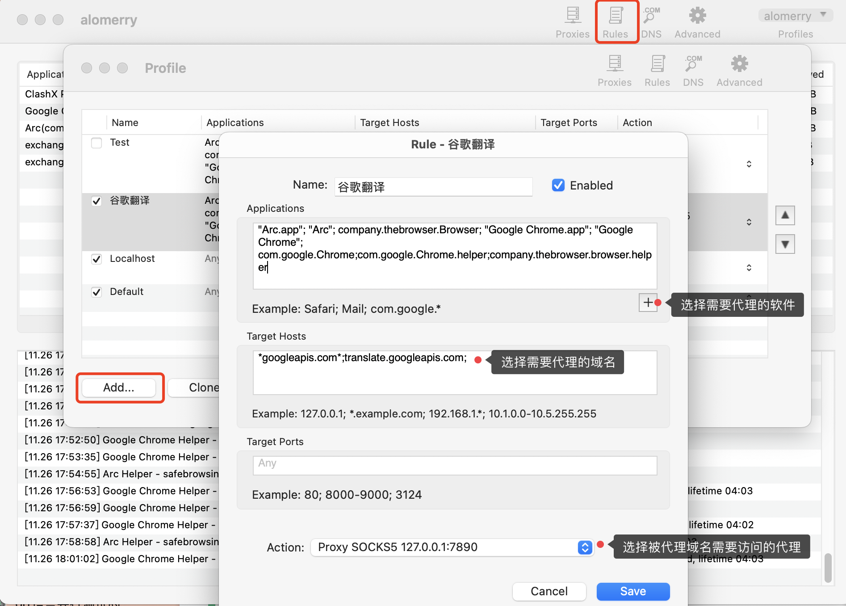Open Rules in main alomerry toolbar
Screen dimensions: 846x606
click(615, 22)
